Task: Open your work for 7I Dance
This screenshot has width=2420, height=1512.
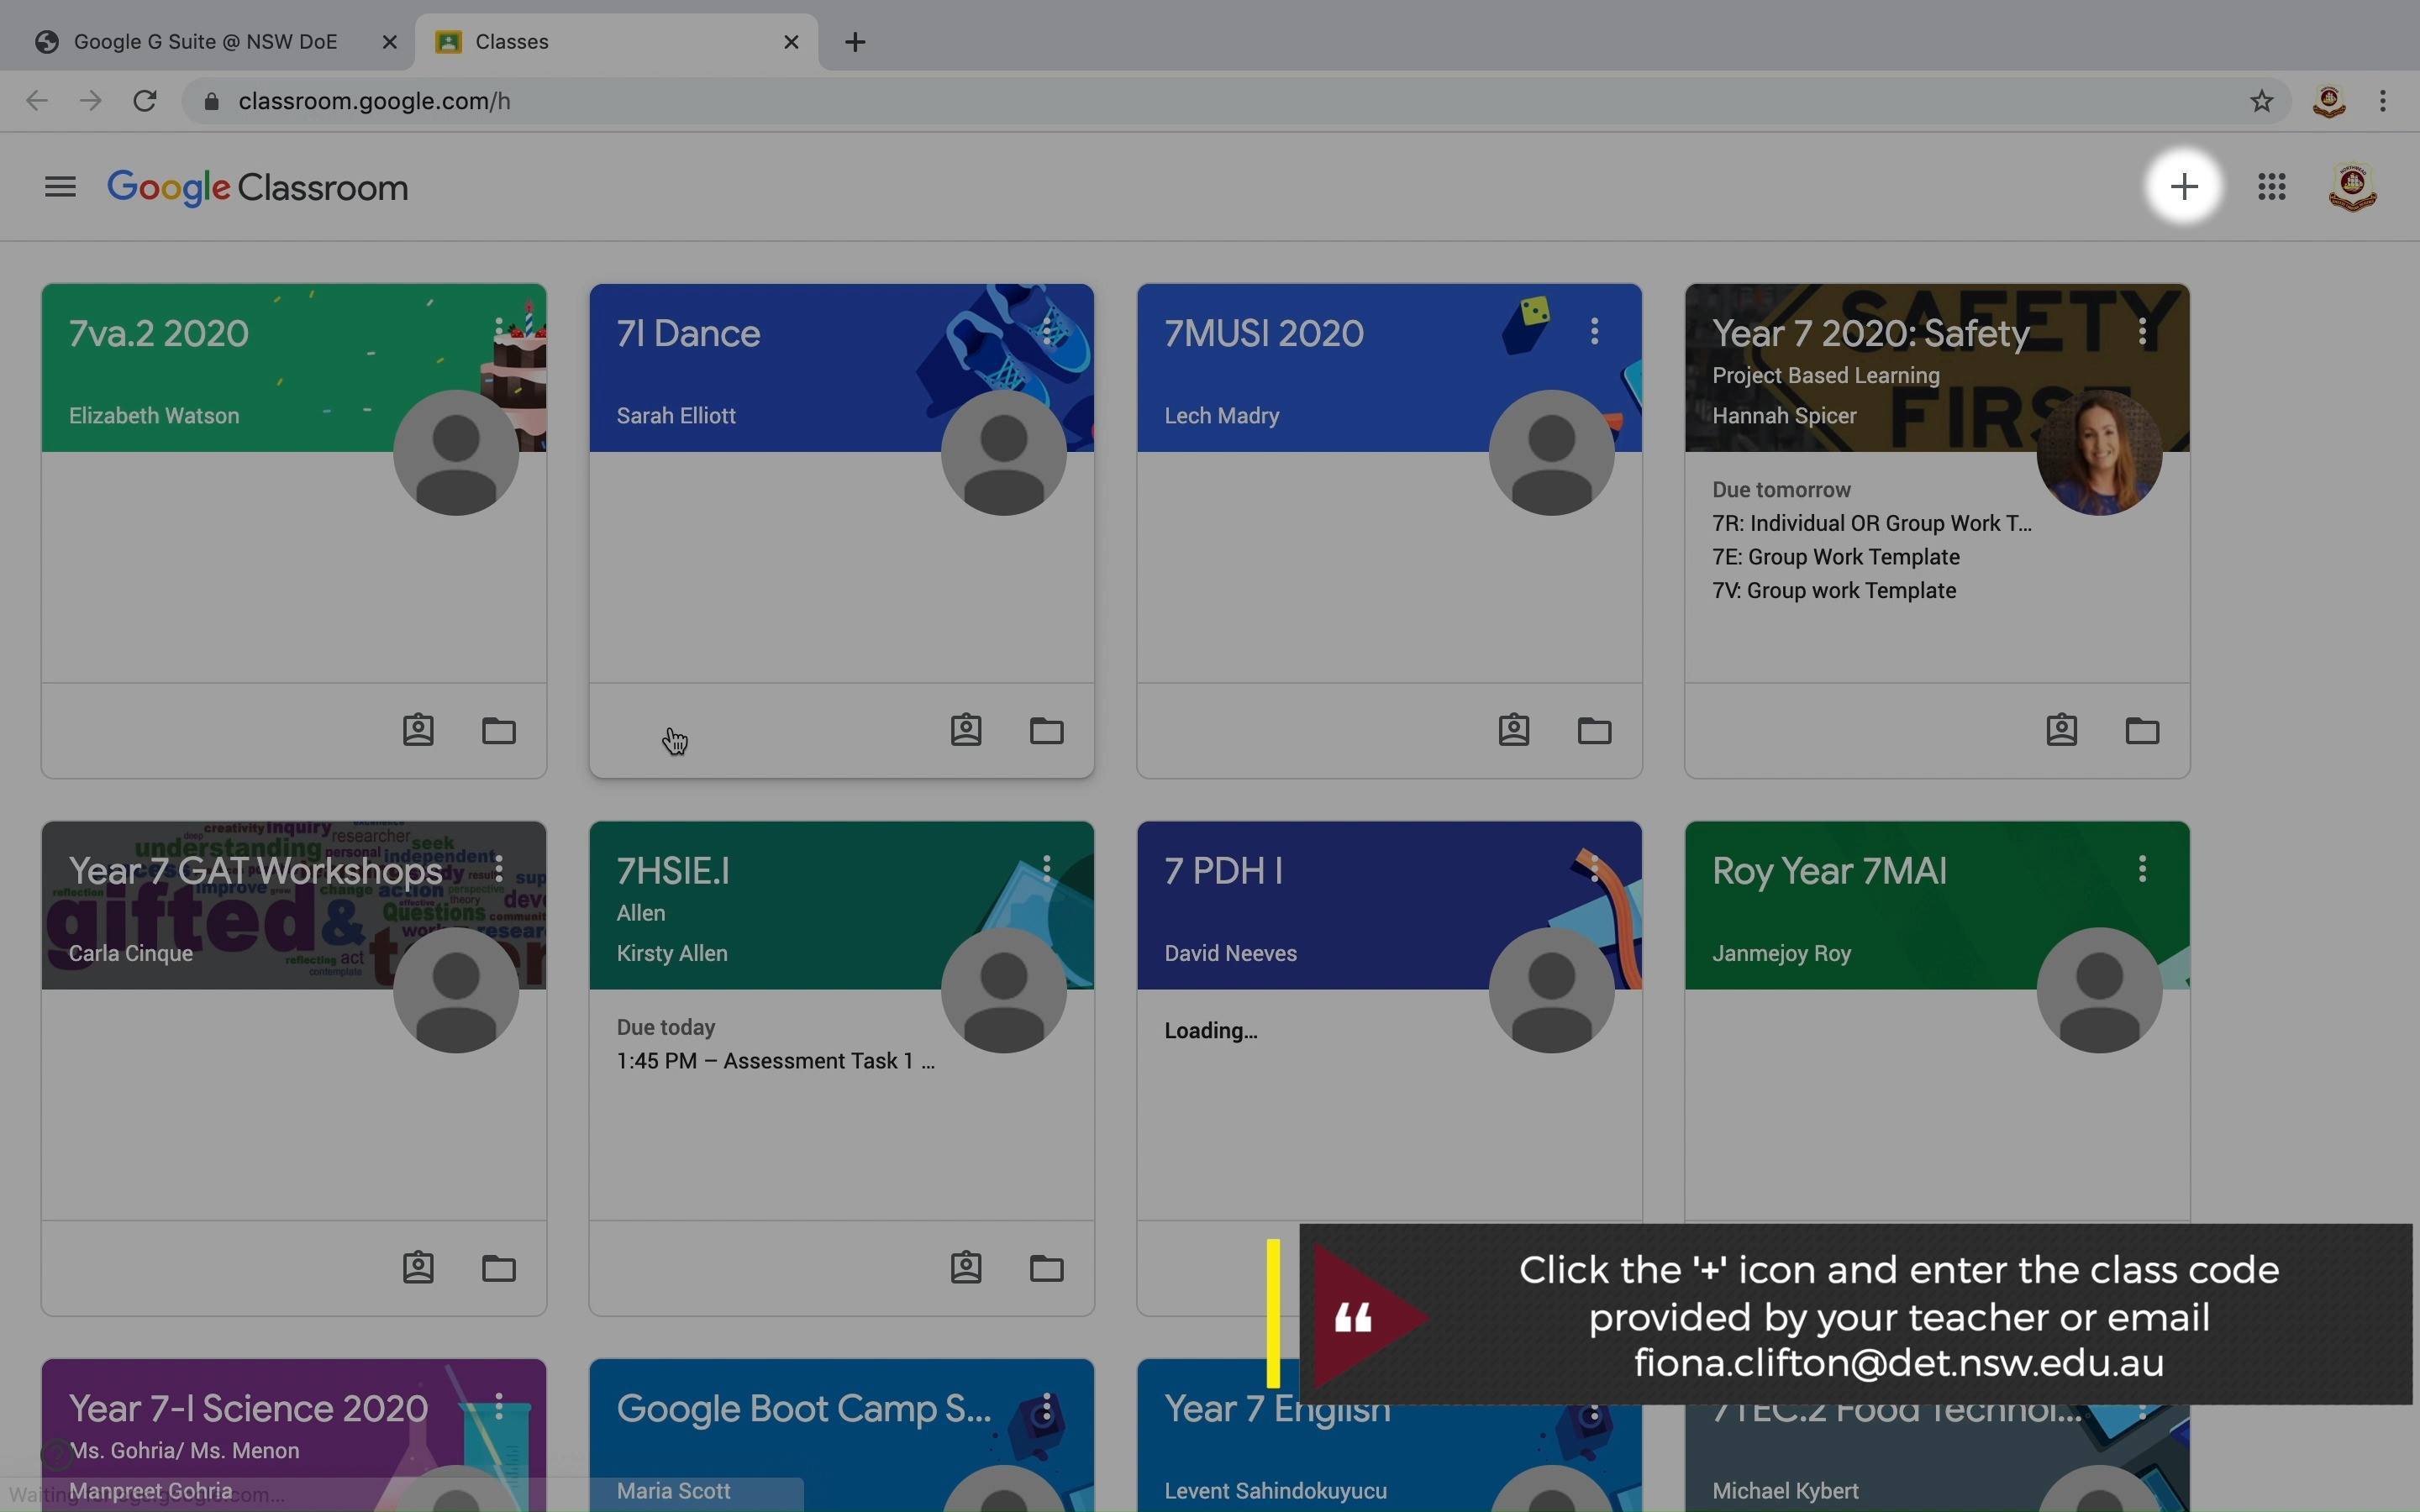Action: click(x=966, y=730)
